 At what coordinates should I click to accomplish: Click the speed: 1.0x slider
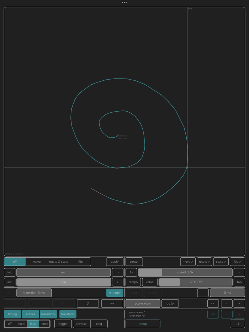[x=185, y=272]
